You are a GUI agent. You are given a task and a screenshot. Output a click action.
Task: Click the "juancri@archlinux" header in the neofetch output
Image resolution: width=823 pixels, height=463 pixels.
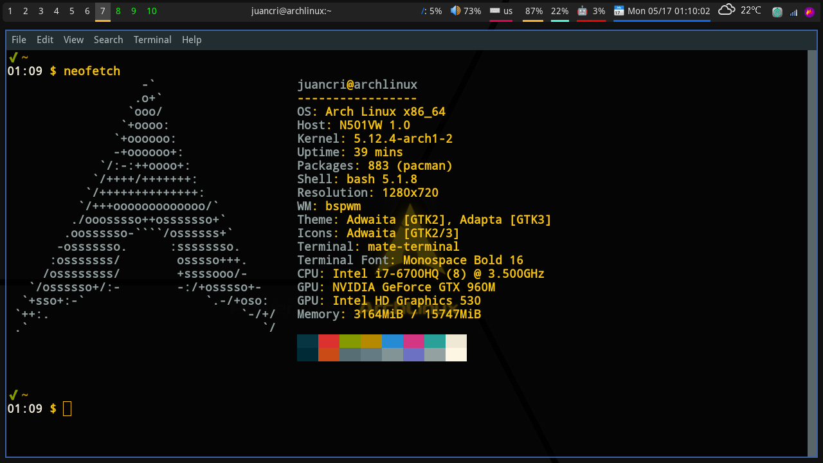(357, 84)
